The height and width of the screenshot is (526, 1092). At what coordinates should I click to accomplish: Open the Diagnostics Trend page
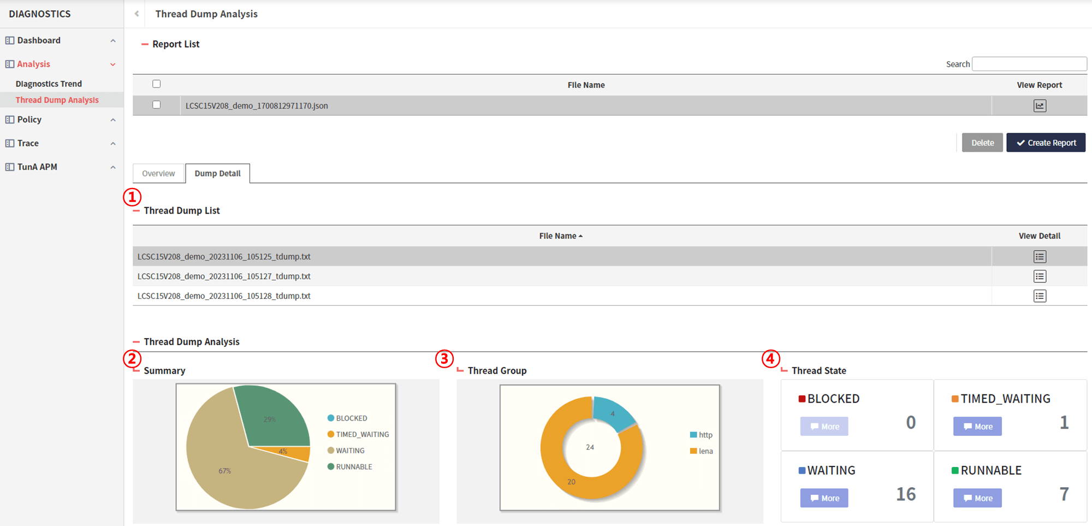click(x=48, y=83)
